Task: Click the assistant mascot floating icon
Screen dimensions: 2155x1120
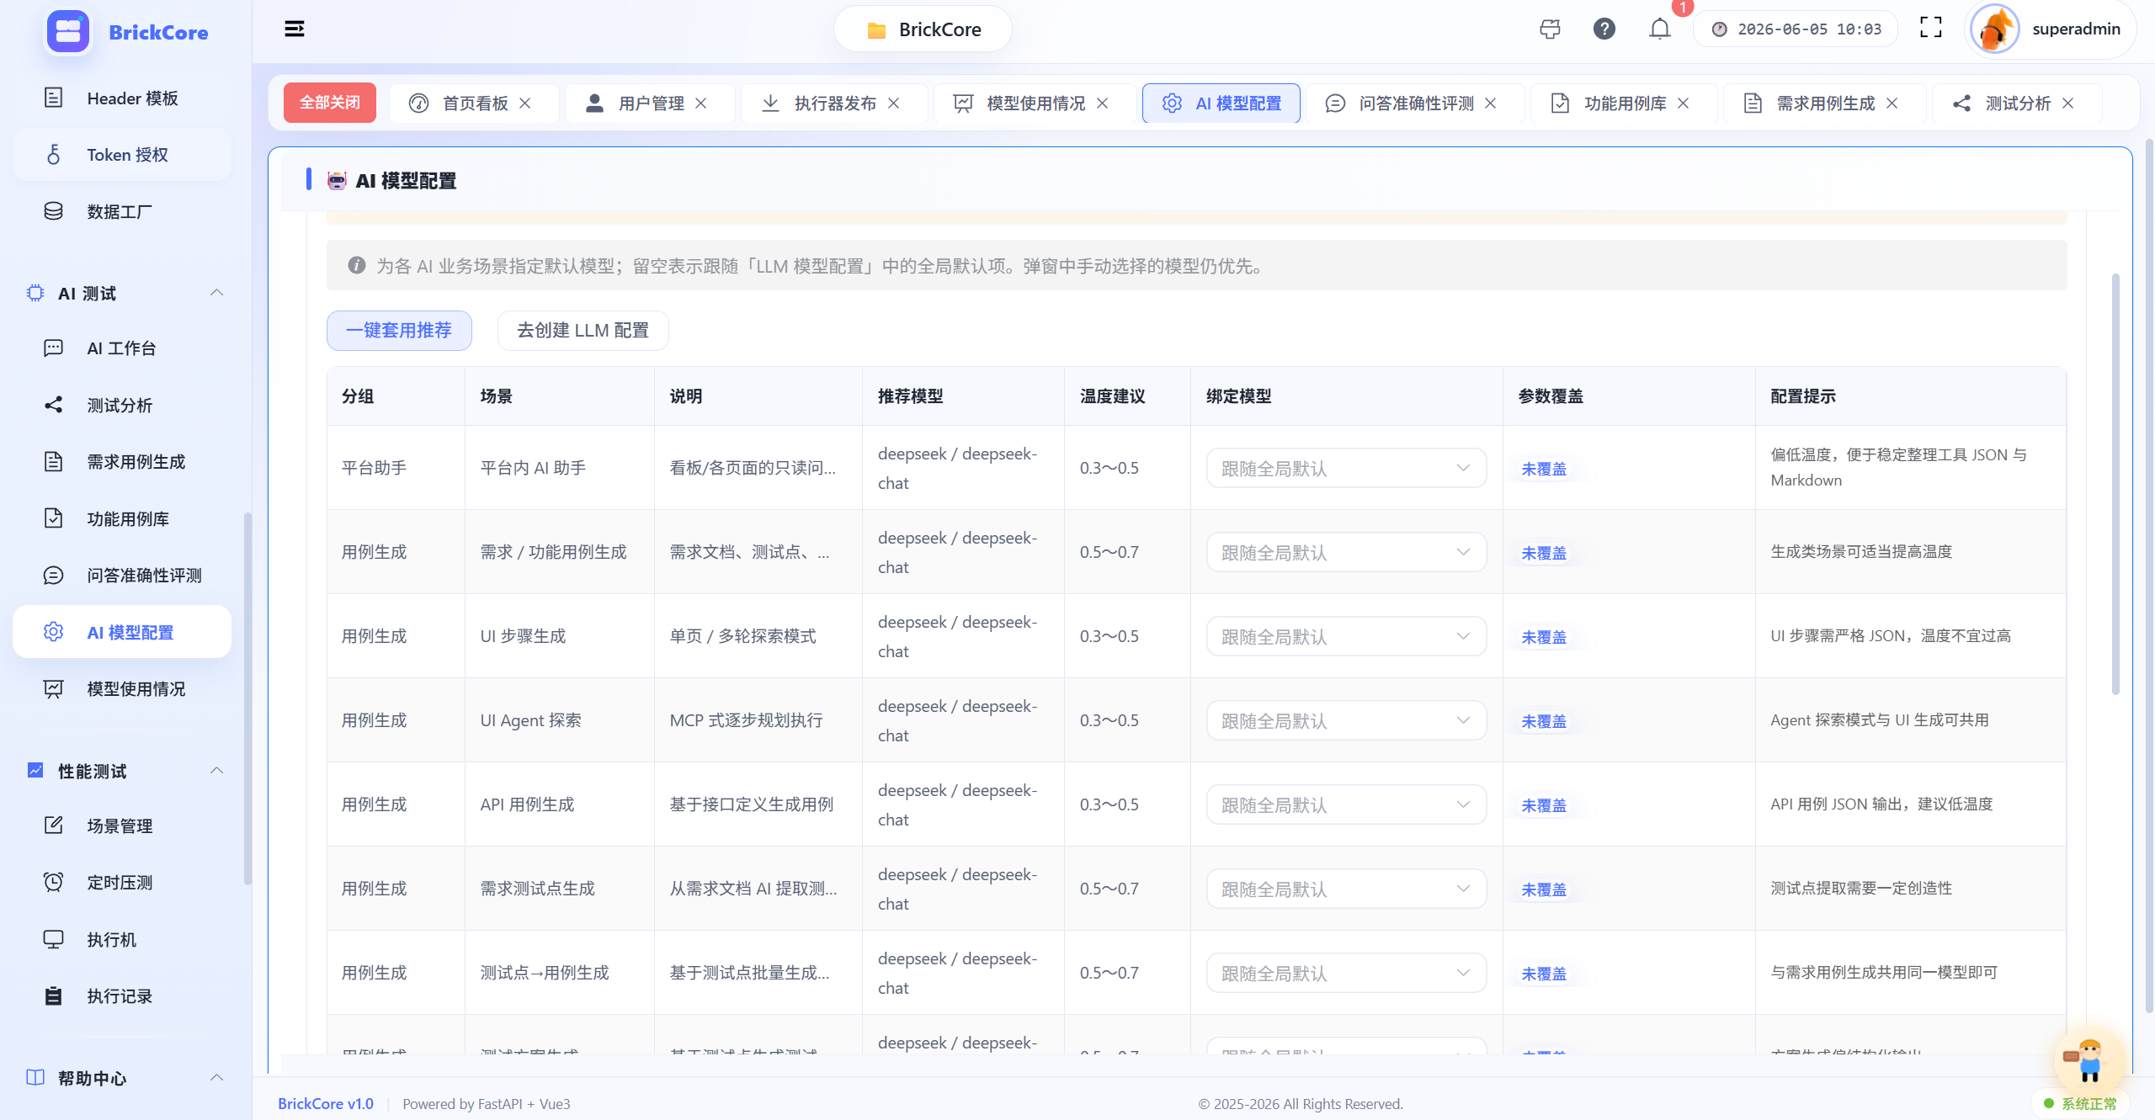Action: [2089, 1060]
